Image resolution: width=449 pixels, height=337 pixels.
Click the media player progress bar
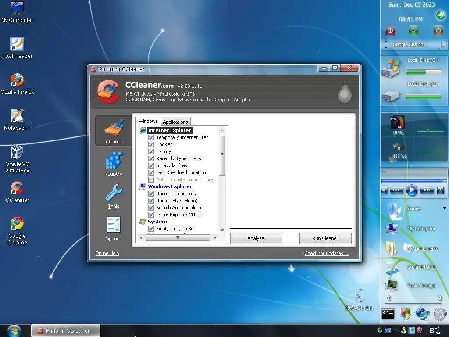click(414, 181)
